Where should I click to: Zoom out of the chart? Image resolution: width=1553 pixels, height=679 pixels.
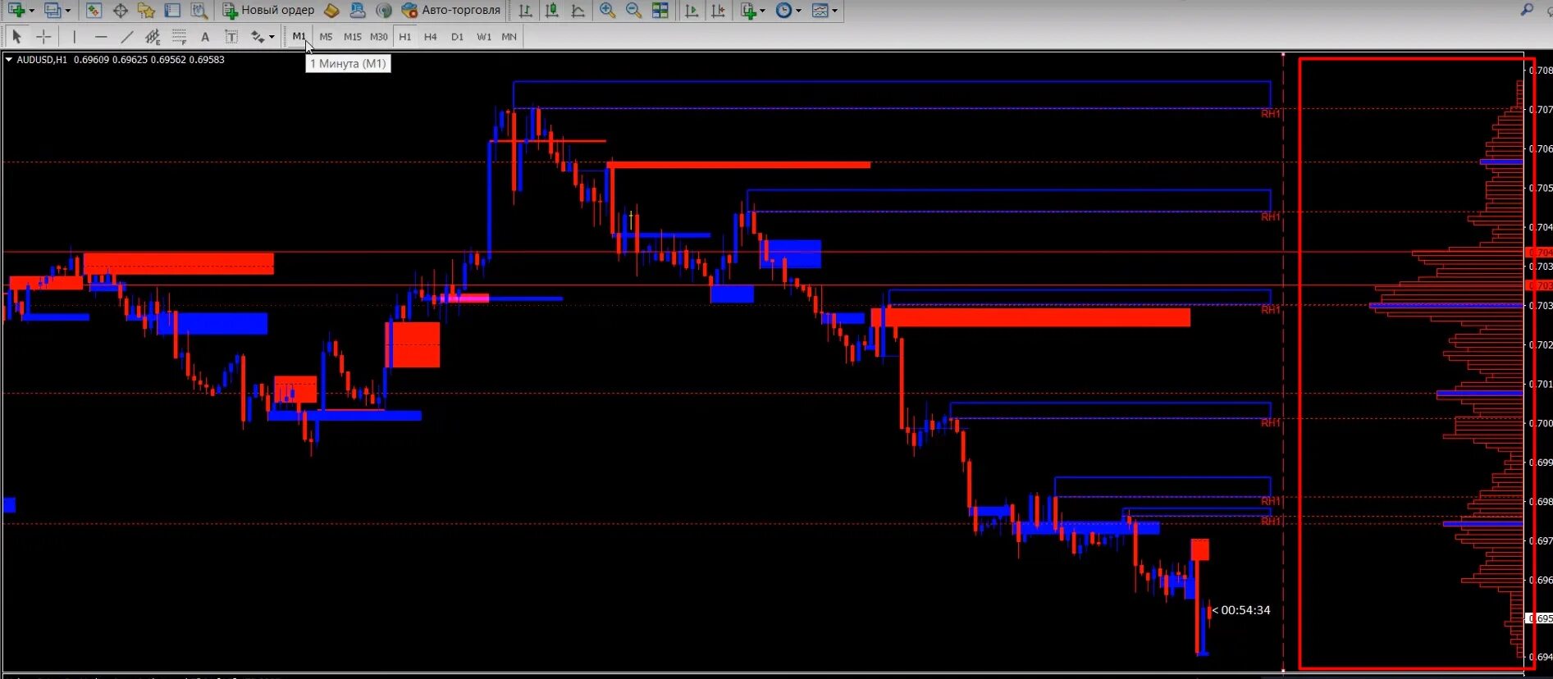click(633, 11)
